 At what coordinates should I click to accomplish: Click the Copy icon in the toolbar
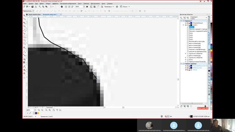(x=43, y=7)
